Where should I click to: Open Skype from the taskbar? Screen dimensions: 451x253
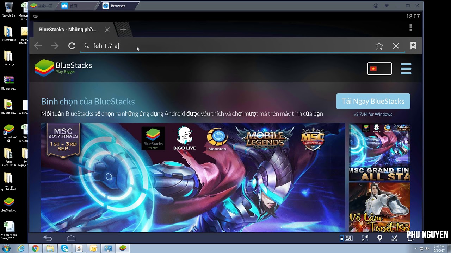(64, 248)
